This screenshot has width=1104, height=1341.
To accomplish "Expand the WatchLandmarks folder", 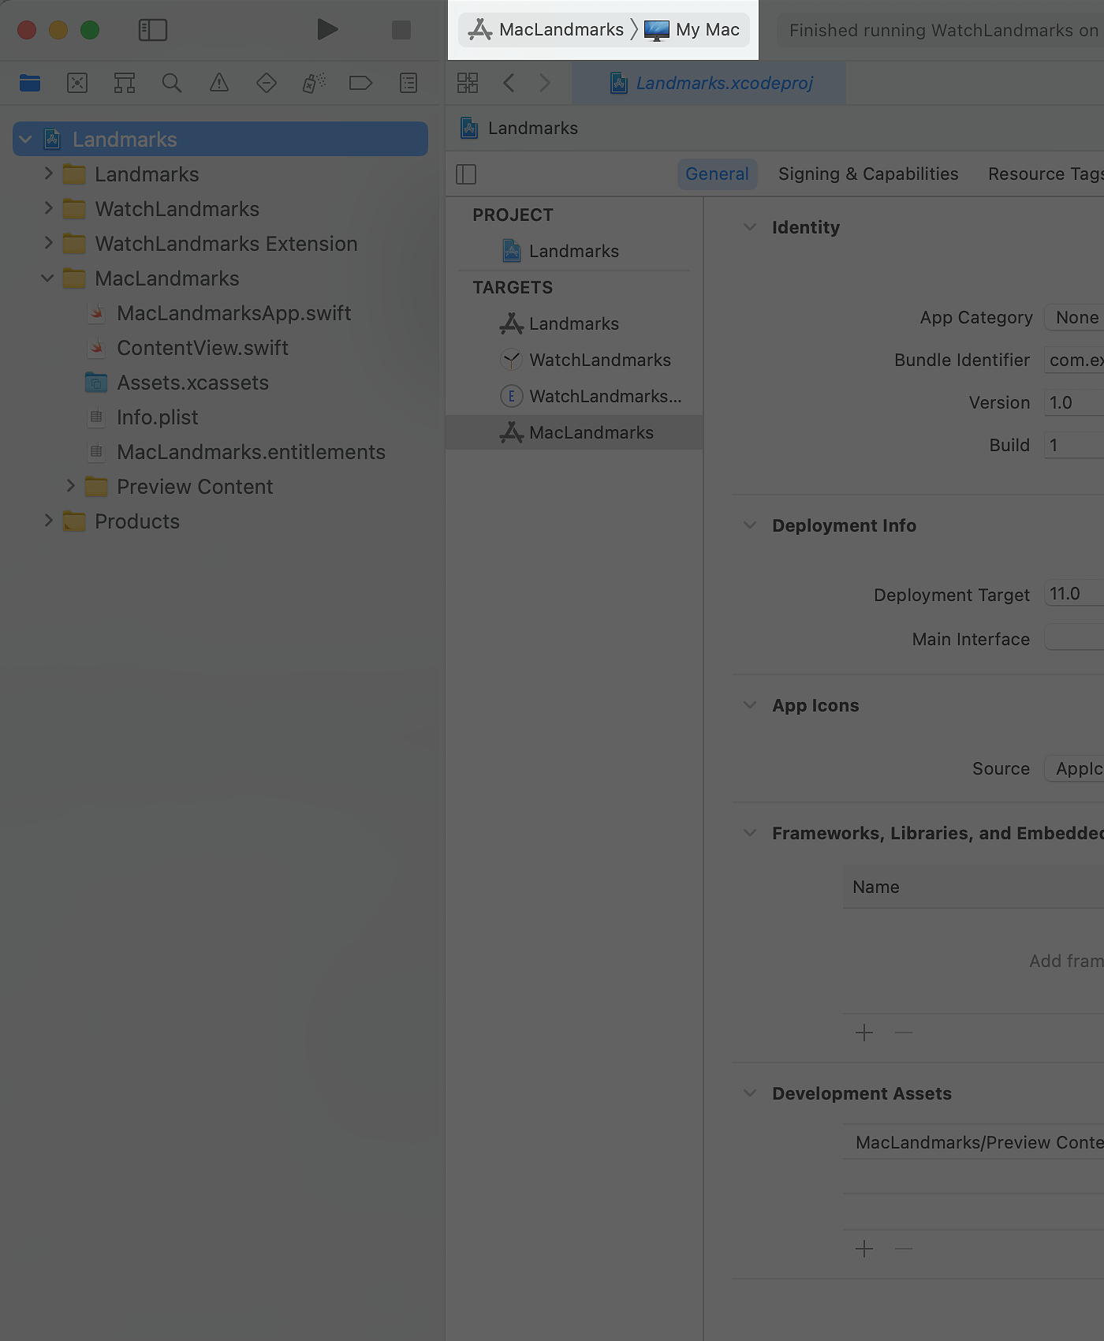I will (48, 208).
